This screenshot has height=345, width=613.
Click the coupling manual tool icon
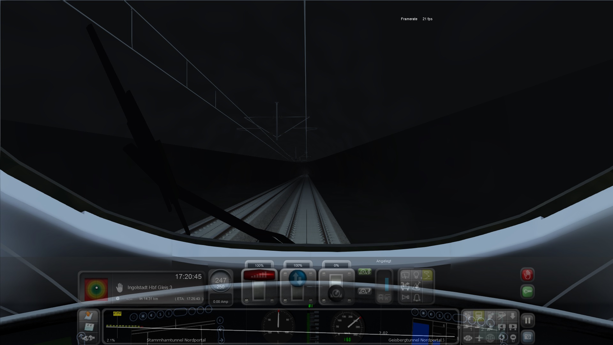point(88,337)
